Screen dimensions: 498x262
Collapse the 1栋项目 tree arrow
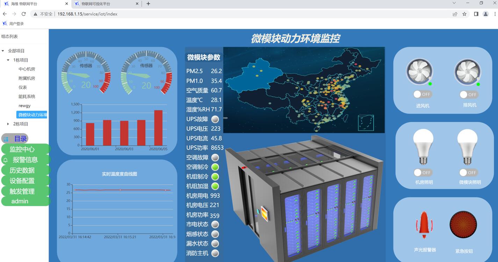(x=8, y=60)
